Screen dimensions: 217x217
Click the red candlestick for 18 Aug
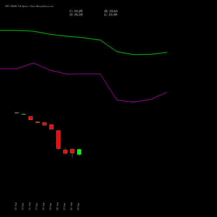coord(45,124)
